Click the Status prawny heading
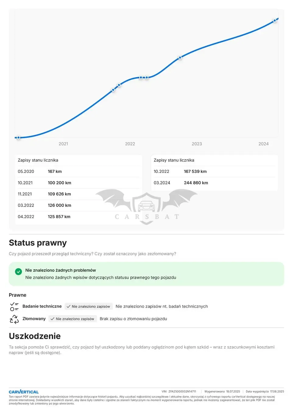Viewport: 293px width, 414px height. [38, 243]
